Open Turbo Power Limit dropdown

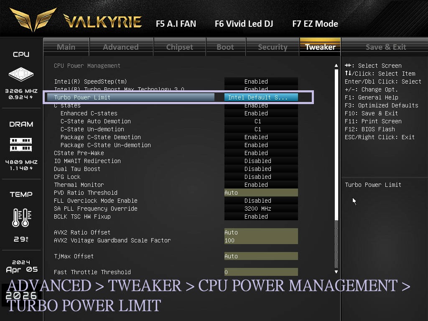[x=261, y=97]
